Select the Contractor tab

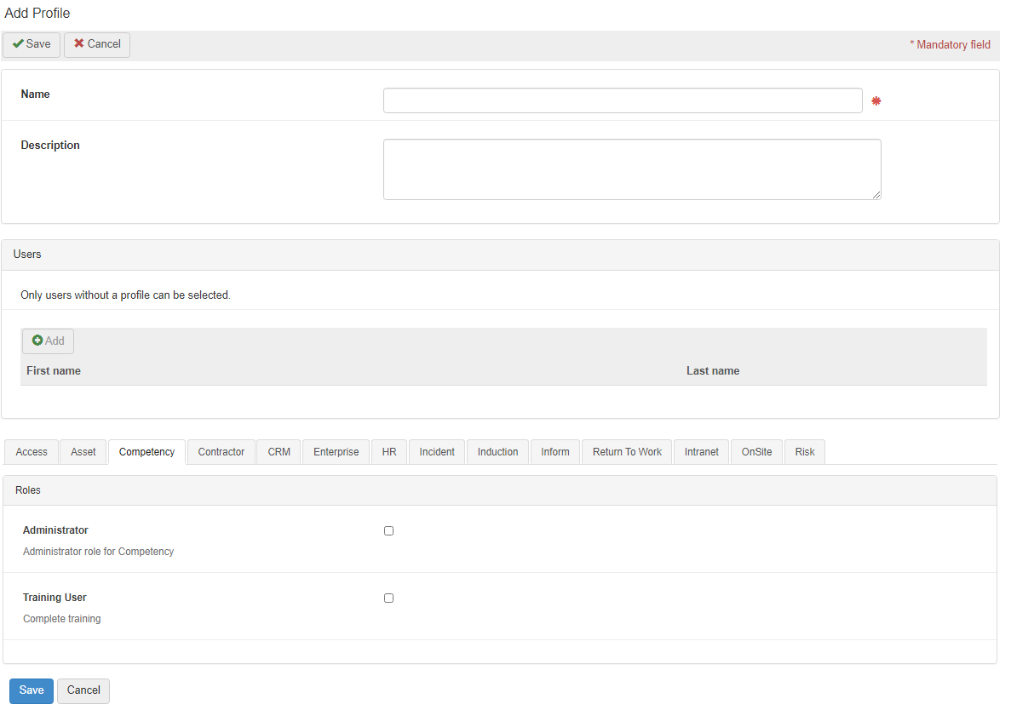tap(221, 452)
